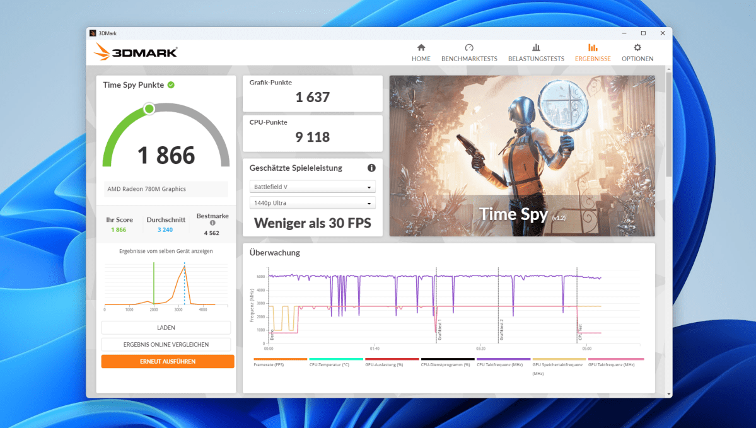The image size is (756, 428).
Task: Open the info tooltip next to Geschätzte Spieleleistung
Action: point(371,168)
